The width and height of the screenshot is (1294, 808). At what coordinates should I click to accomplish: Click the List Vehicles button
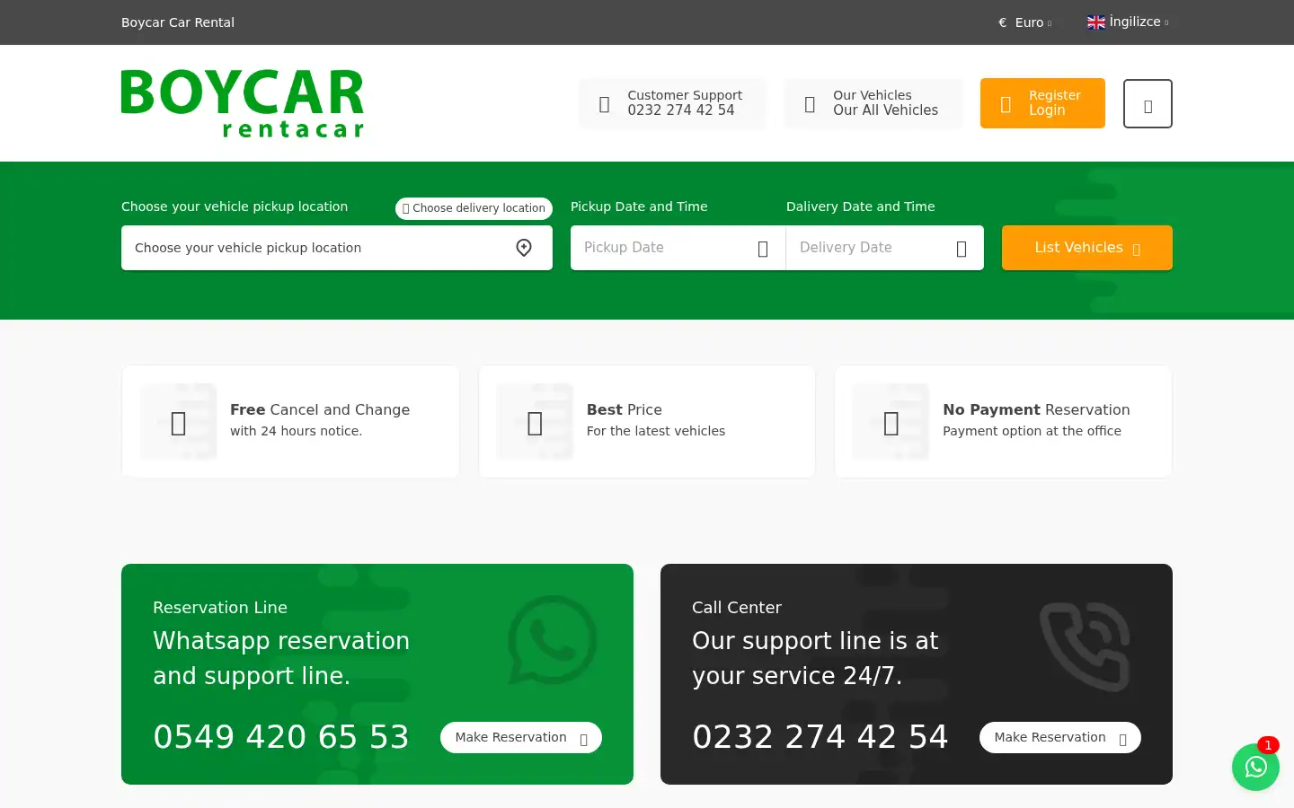1087,248
